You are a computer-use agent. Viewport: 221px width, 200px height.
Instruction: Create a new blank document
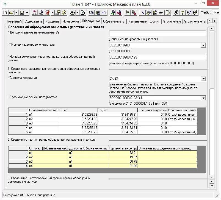click(5, 13)
